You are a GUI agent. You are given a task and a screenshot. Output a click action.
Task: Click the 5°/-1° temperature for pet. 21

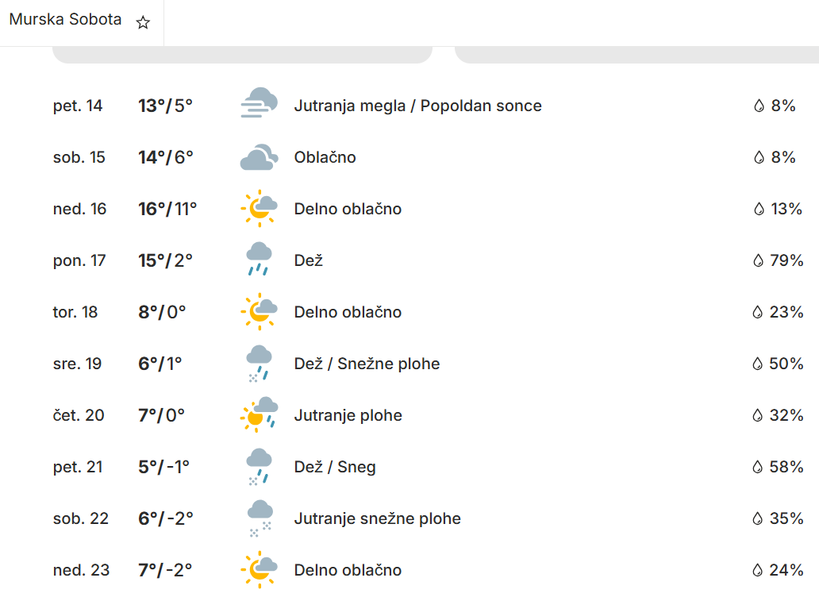(x=164, y=467)
